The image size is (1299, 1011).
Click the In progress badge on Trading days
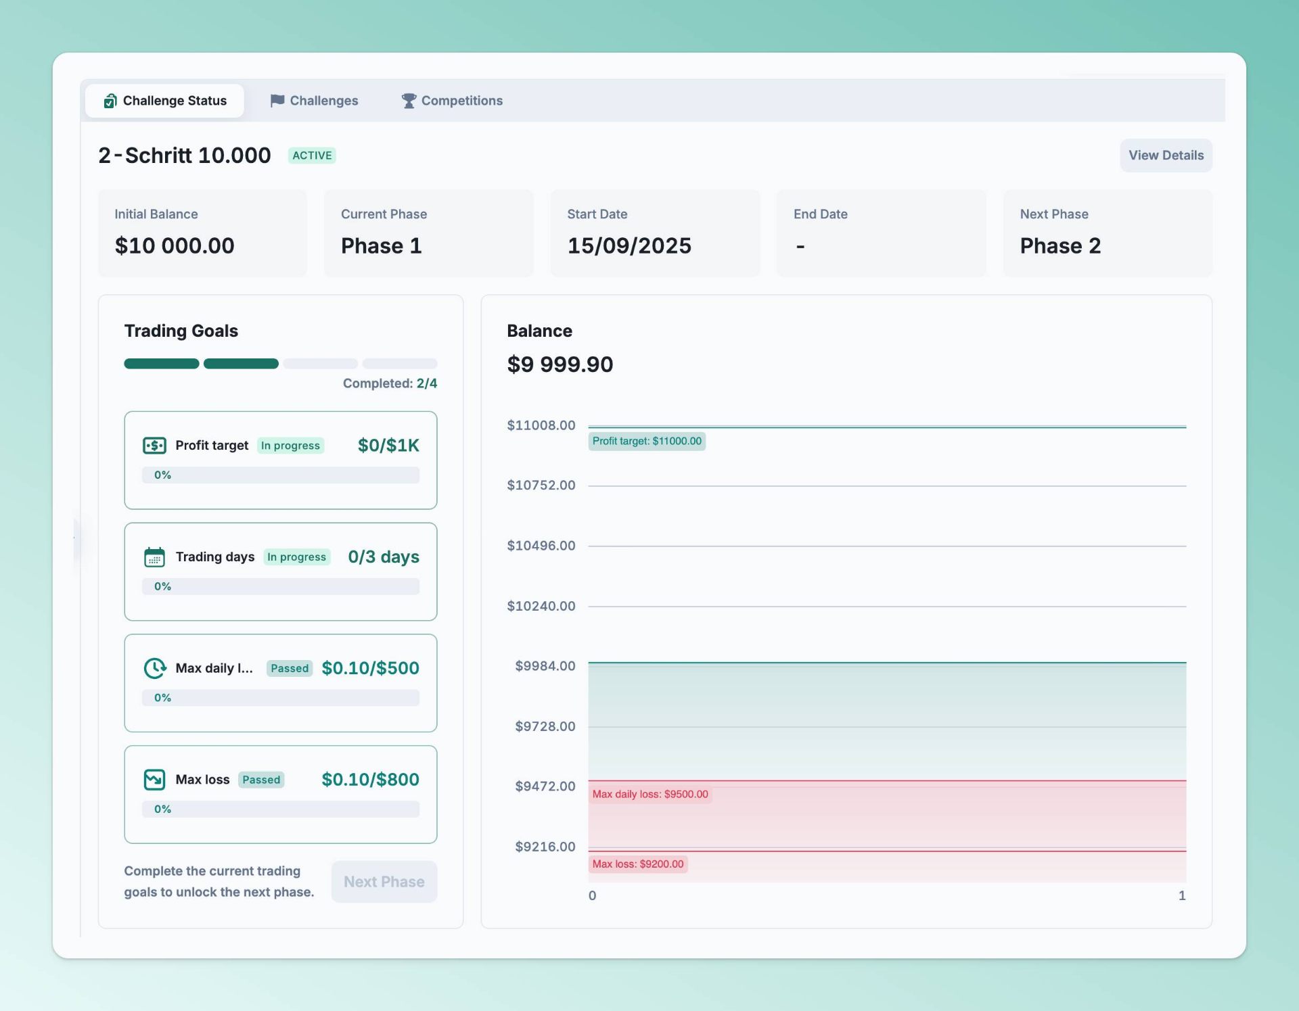296,557
